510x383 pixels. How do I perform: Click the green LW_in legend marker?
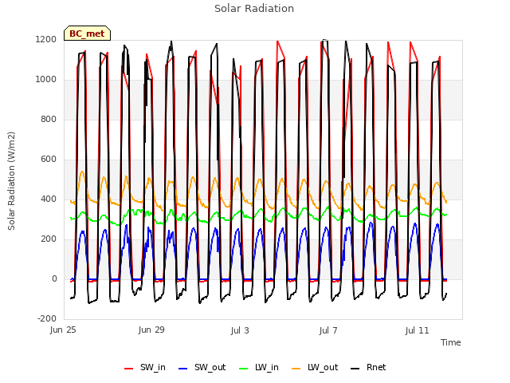click(244, 369)
